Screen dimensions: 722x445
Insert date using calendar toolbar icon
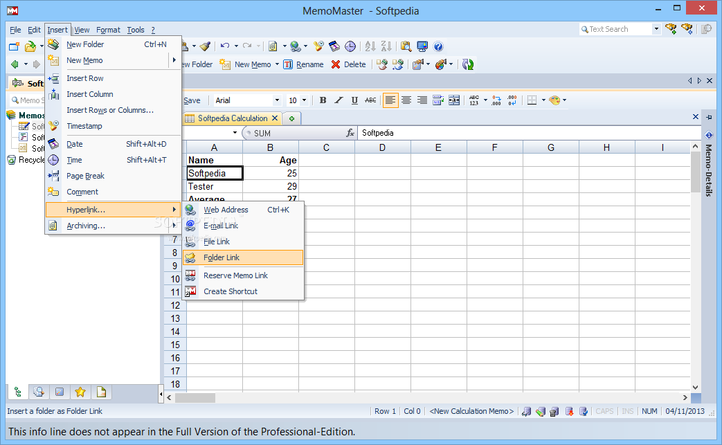click(x=334, y=46)
